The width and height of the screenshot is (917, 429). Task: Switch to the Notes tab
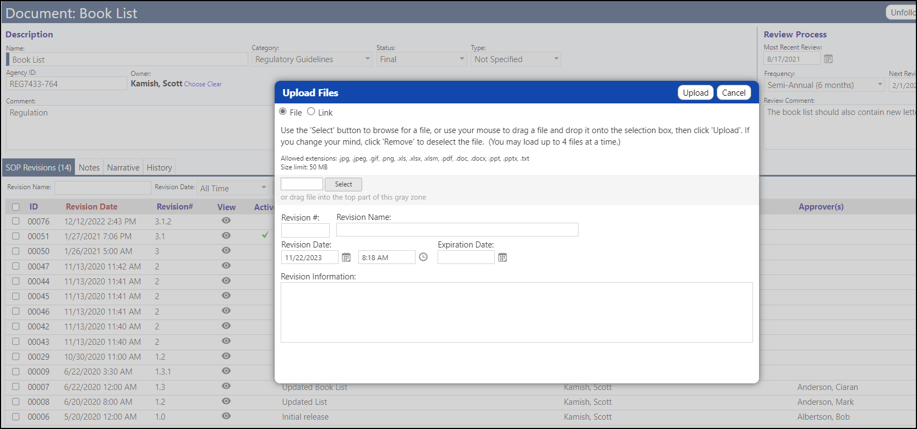tap(89, 167)
